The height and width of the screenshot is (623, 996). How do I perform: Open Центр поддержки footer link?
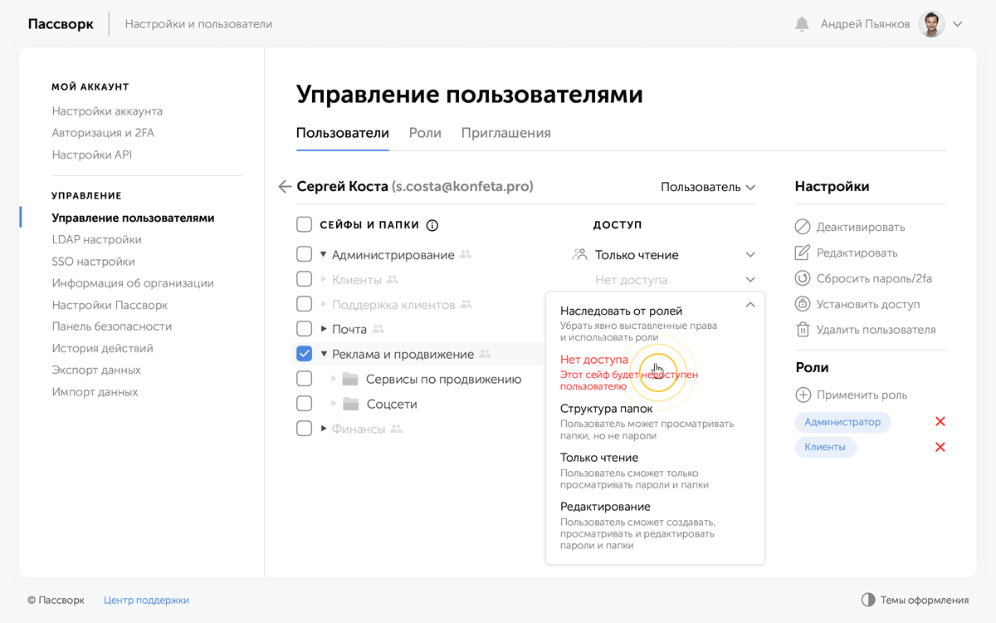coord(146,600)
